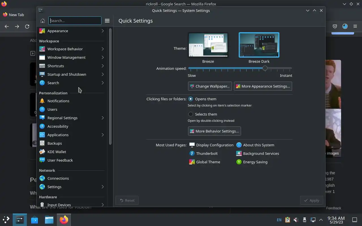Open the application launcher in the taskbar

pyautogui.click(x=6, y=220)
